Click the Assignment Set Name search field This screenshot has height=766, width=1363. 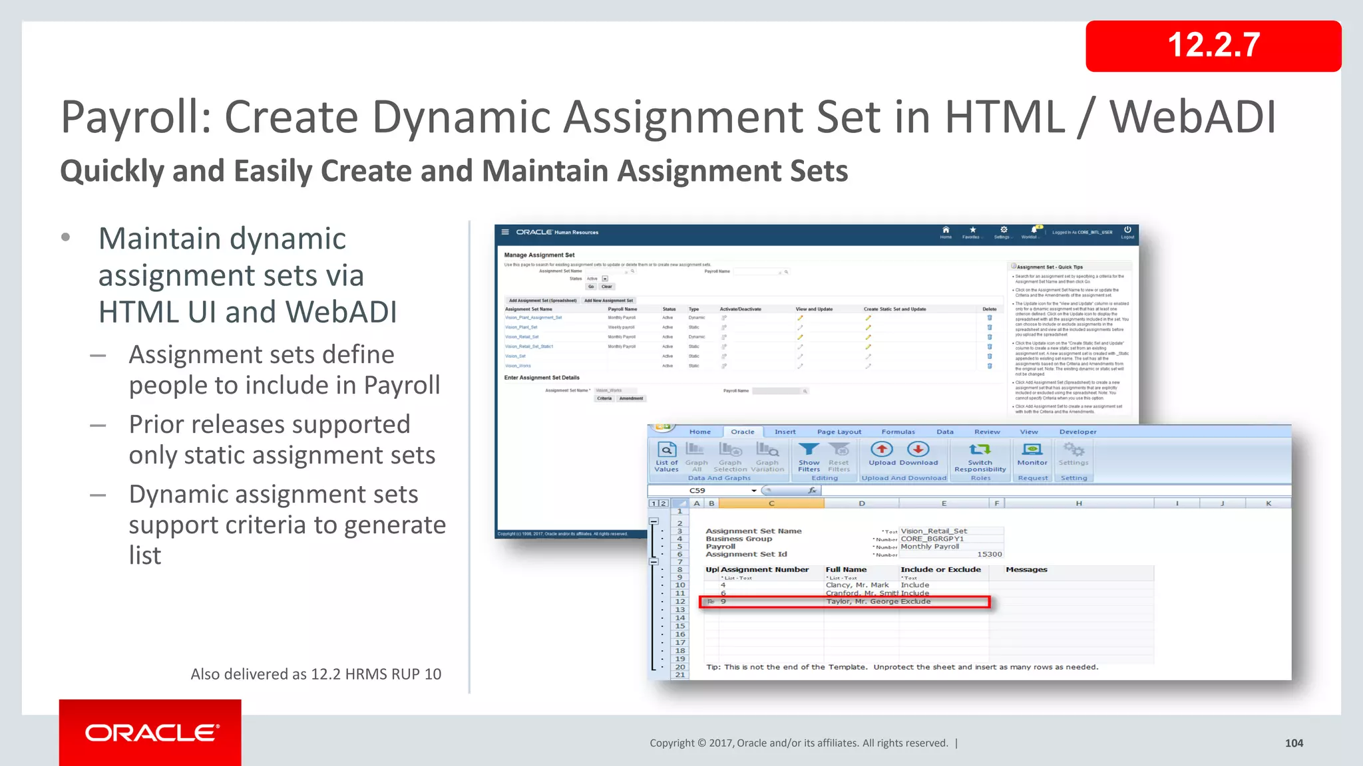pos(606,271)
